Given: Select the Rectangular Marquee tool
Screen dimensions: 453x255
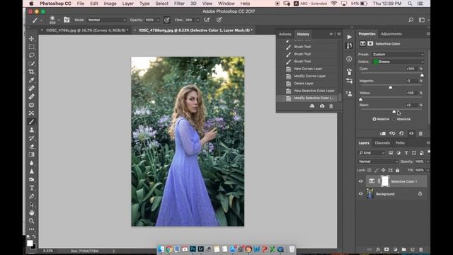Looking at the screenshot, I should [x=32, y=47].
